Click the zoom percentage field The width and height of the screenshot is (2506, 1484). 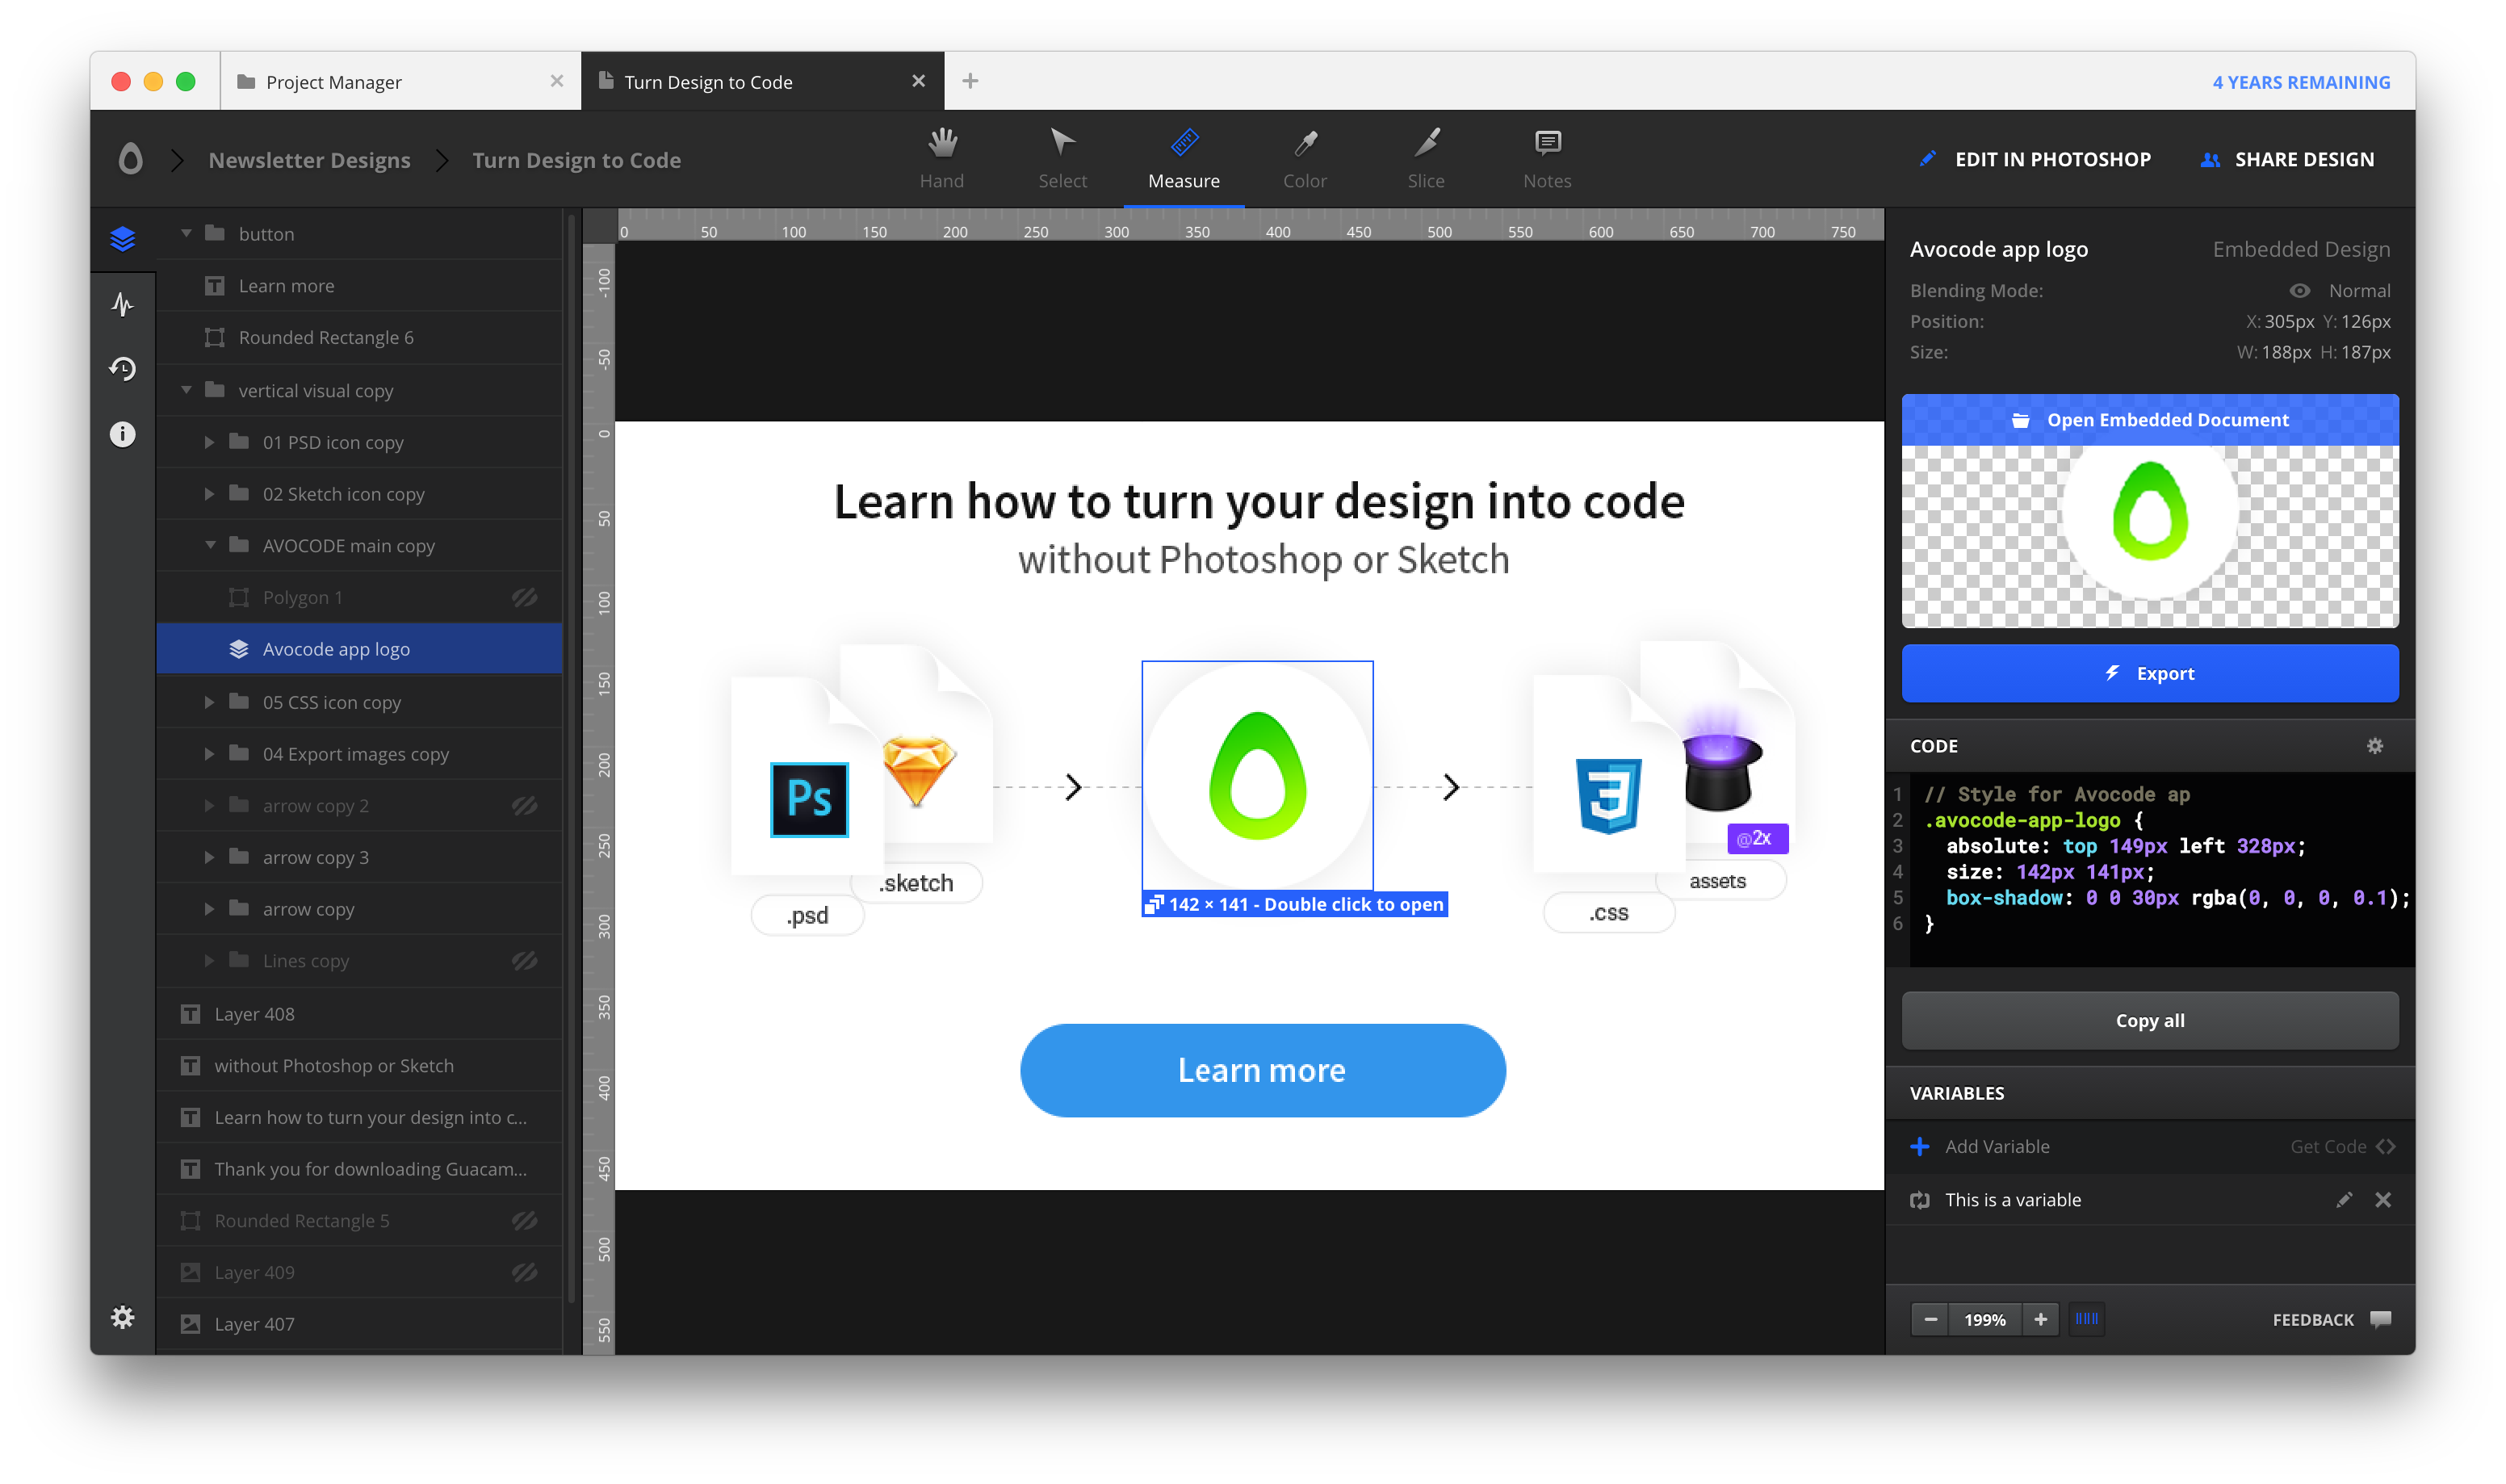(1984, 1319)
